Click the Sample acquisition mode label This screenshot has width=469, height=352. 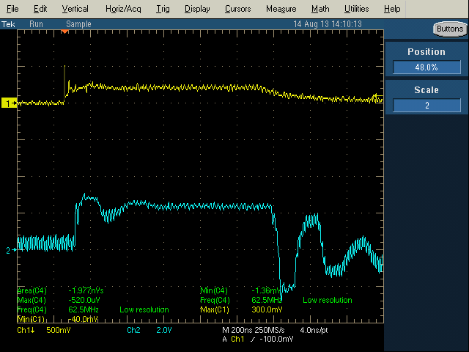tap(78, 24)
